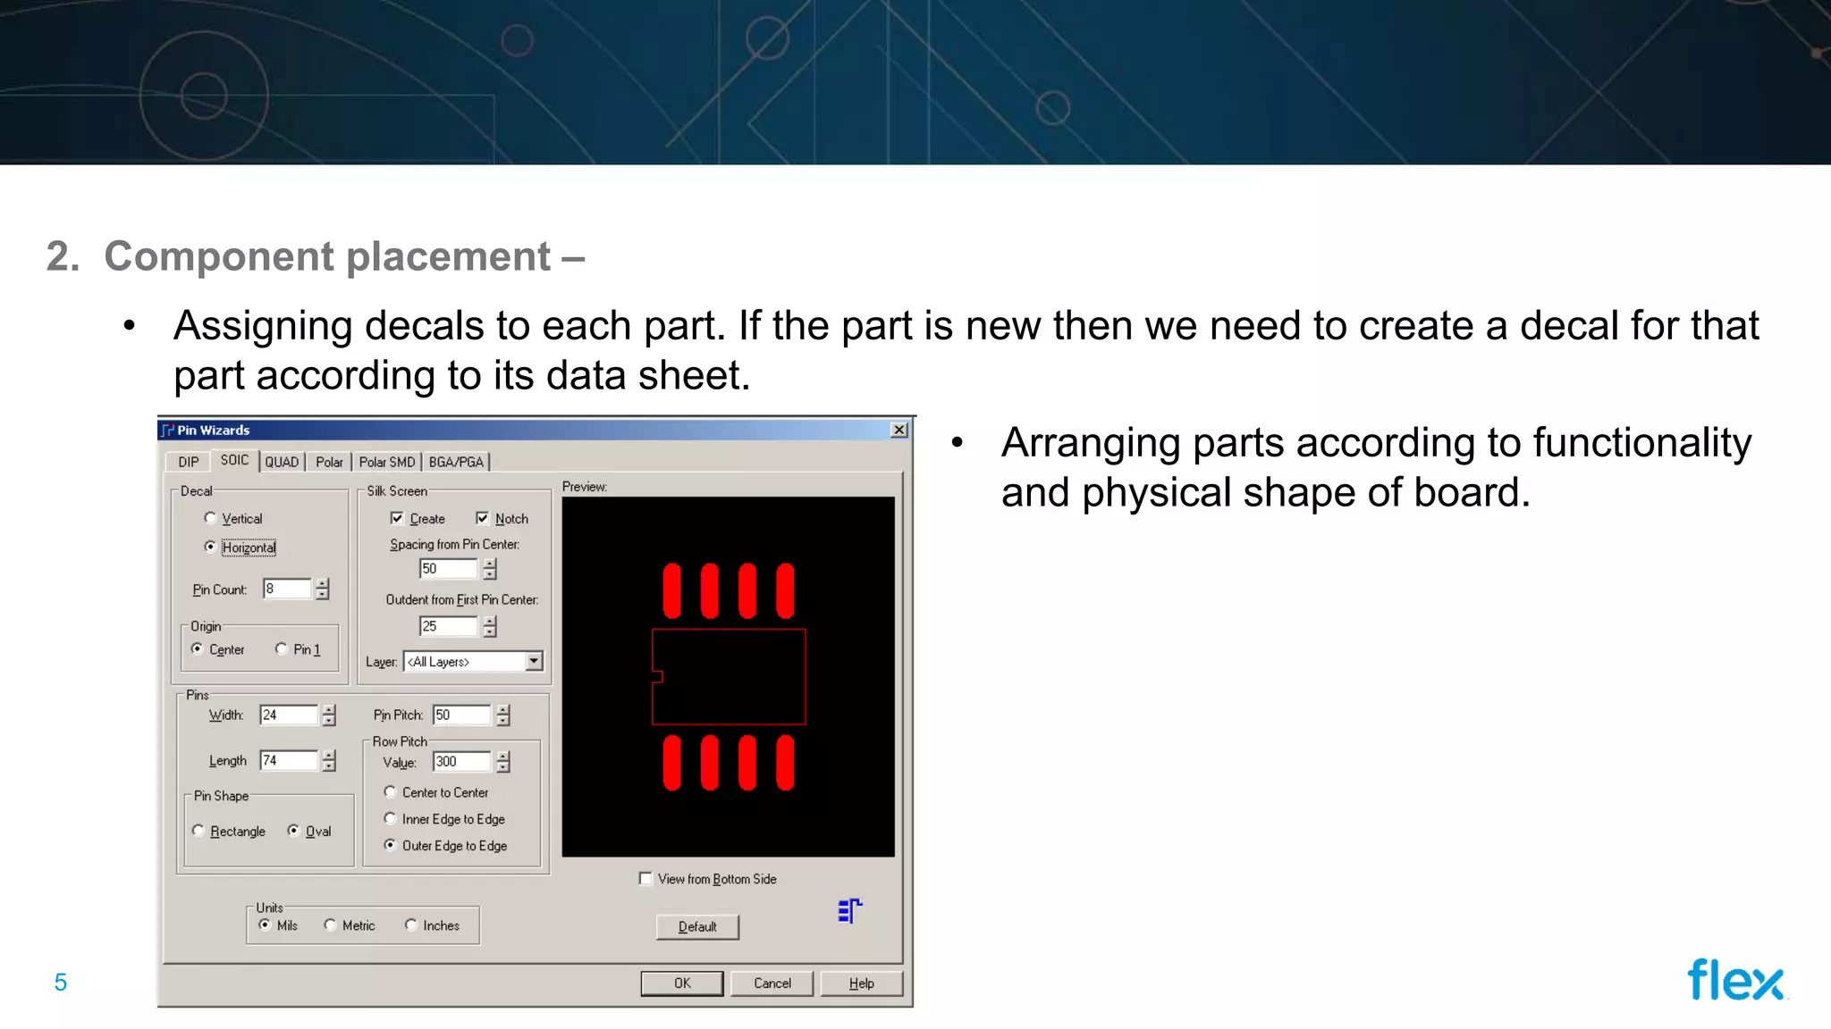1831x1029 pixels.
Task: Switch to the Polar tab
Action: (329, 462)
